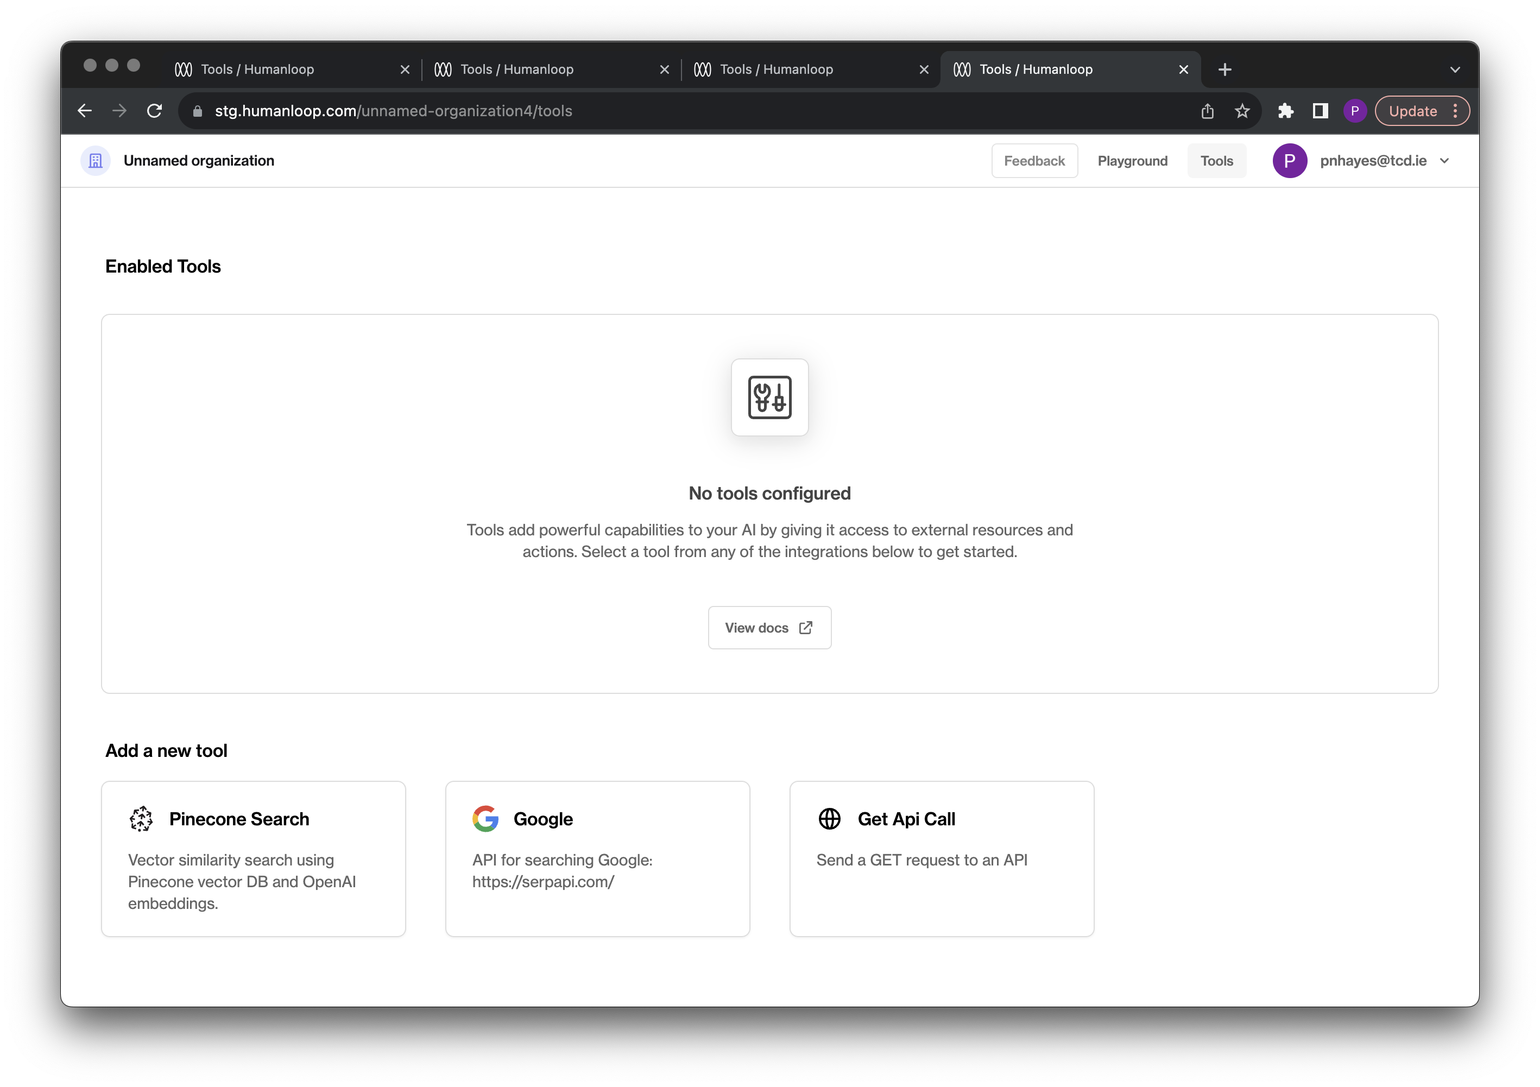Screen dimensions: 1540x1087
Task: Open the Chrome extensions puzzle icon
Action: (x=1285, y=111)
